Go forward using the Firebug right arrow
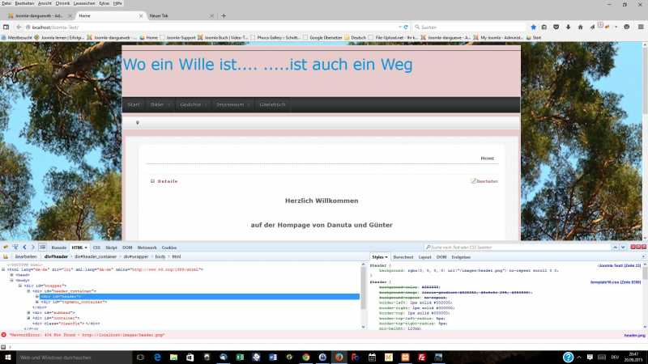The height and width of the screenshot is (364, 648). coord(33,248)
